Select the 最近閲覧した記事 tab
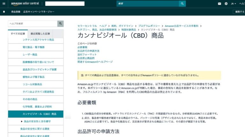Viewport: 245px width, 137px height. (40, 34)
